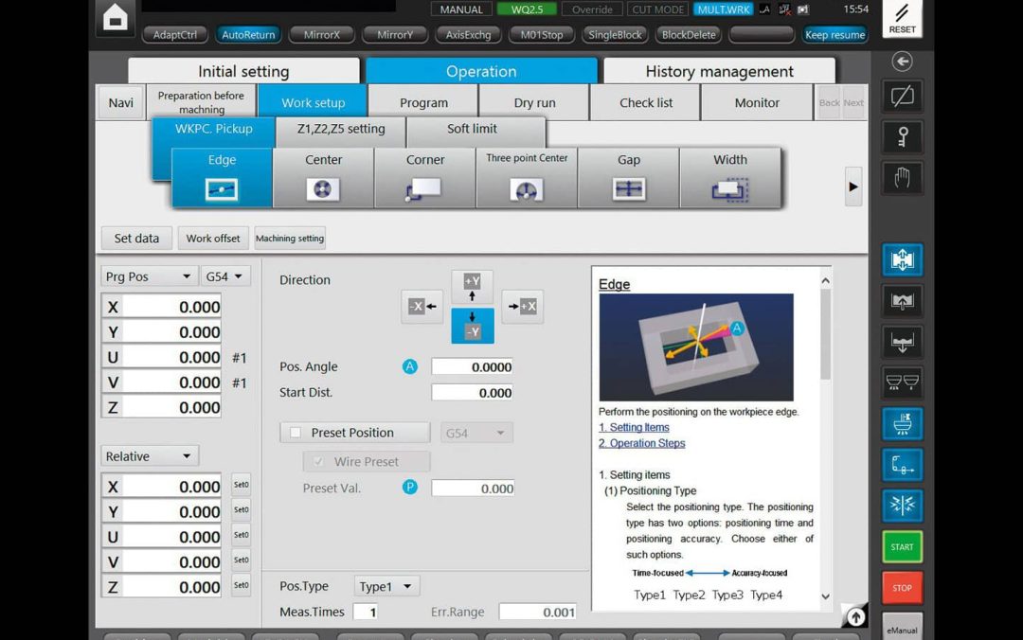Screen dimensions: 1023x640
Task: Click the Edge help panel scrollbar
Action: (825, 334)
